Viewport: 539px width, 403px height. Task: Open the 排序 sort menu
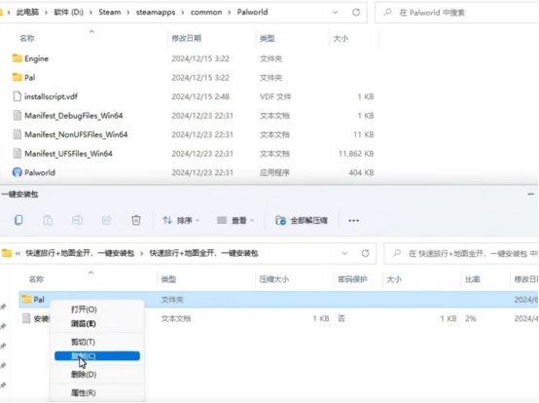coord(180,220)
